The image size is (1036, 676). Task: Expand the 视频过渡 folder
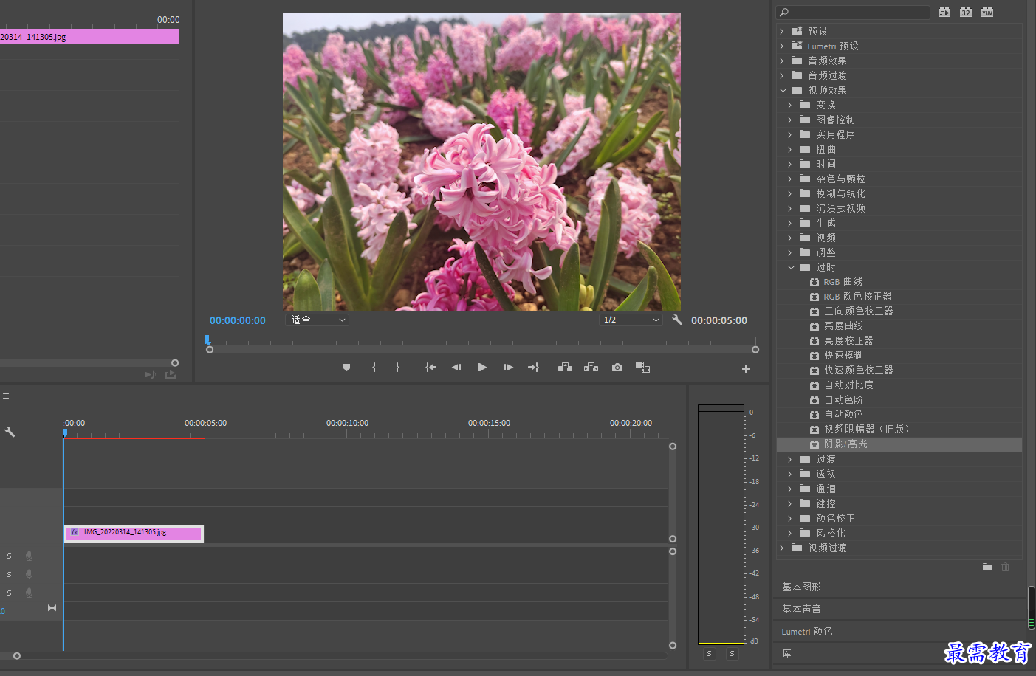[x=782, y=548]
